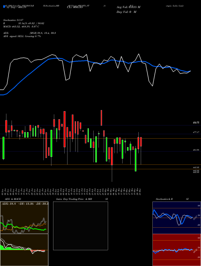Viewport: 201px width, 266px height.
Task: Click the 461.56 price axis label
Action: pyautogui.click(x=196, y=150)
